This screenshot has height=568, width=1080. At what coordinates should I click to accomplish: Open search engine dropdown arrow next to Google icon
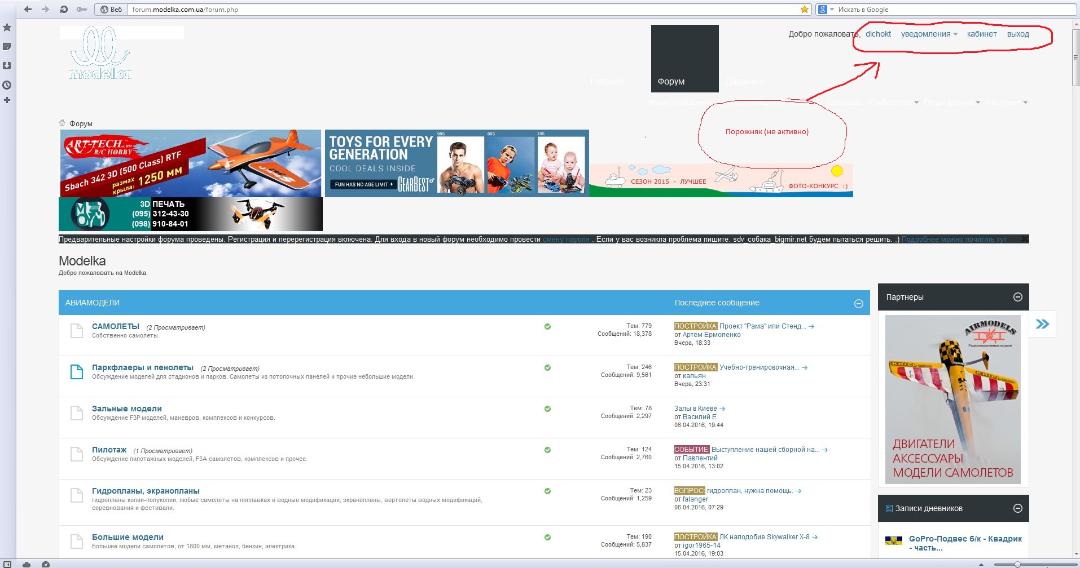(832, 10)
